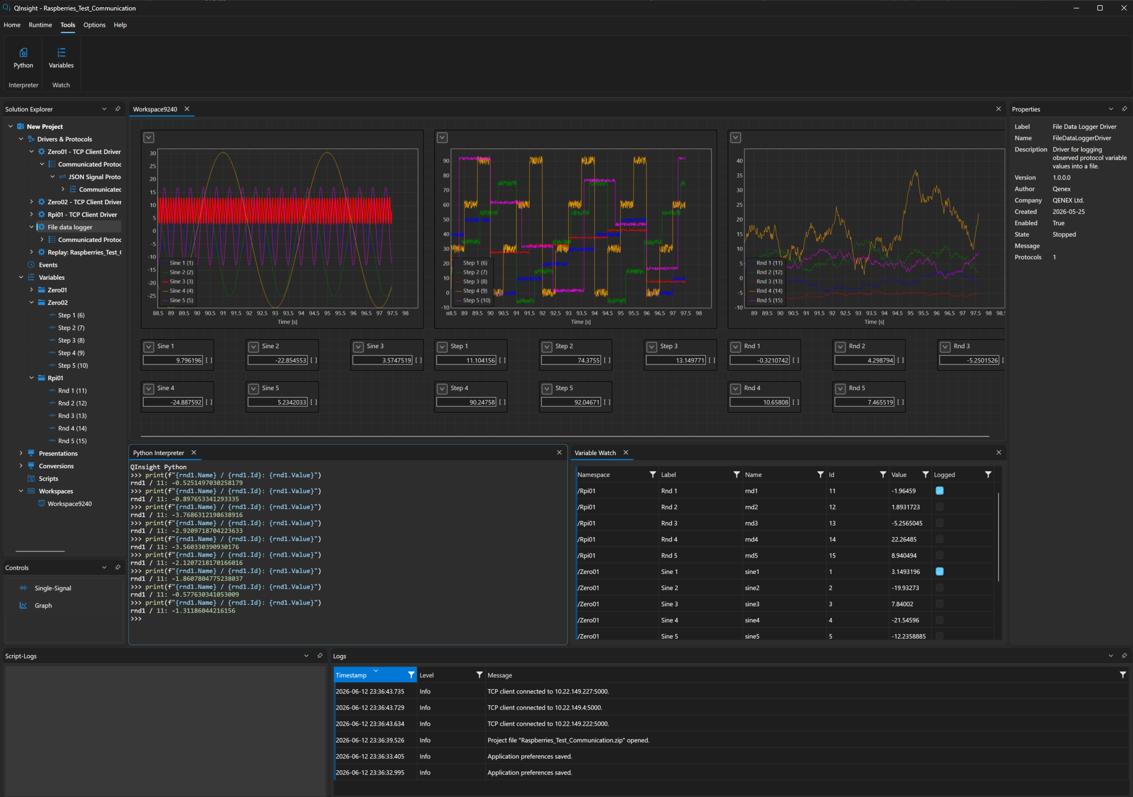Image resolution: width=1133 pixels, height=797 pixels.
Task: Select the Rnd 4 (14) variable
Action: [x=72, y=428]
